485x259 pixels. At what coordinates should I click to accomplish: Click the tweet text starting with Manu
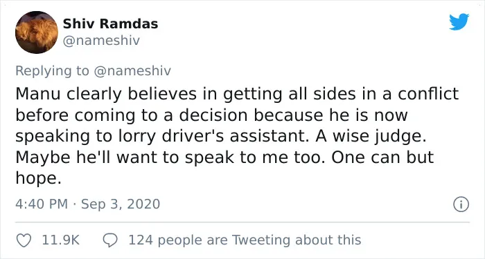(x=237, y=136)
